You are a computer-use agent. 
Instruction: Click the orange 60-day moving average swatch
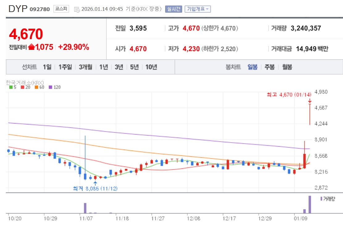(36, 87)
